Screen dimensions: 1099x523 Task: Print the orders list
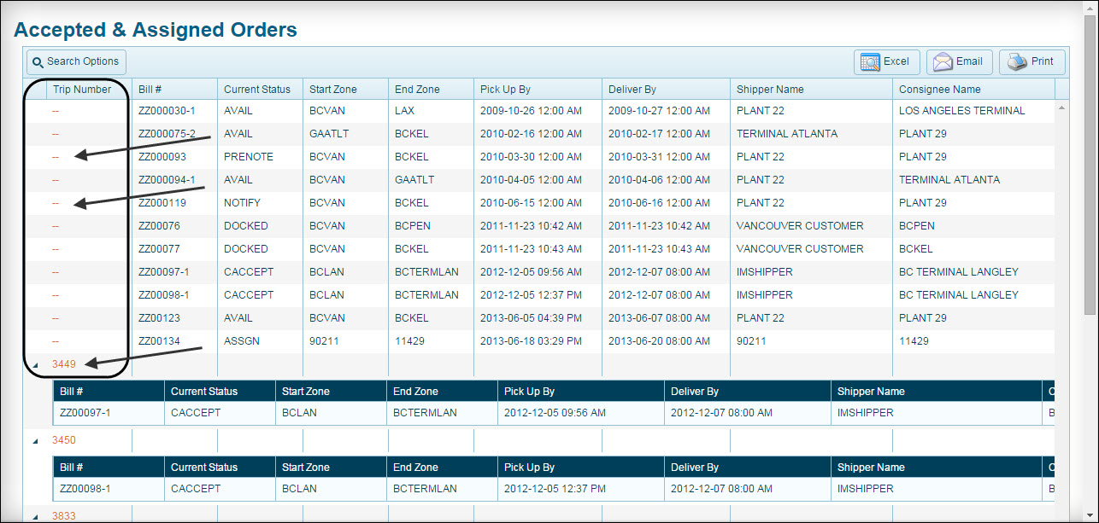point(1032,61)
